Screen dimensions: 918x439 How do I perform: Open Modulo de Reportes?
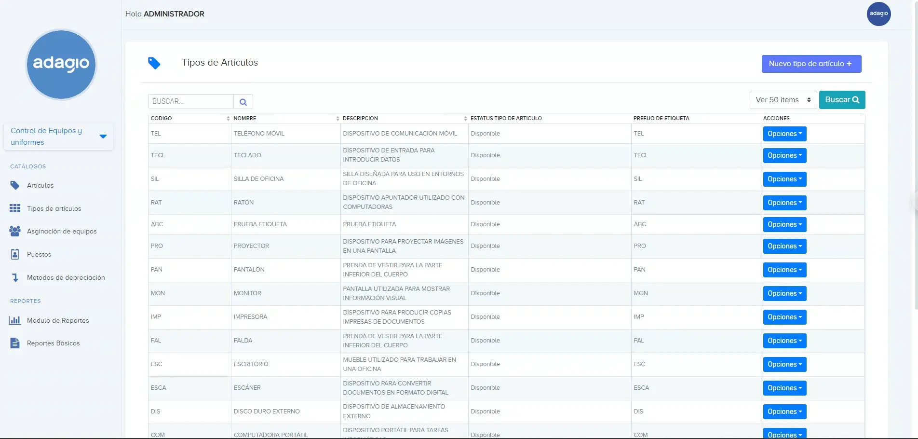click(x=58, y=320)
